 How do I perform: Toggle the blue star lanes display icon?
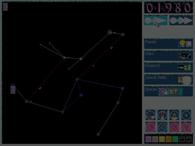[162, 127]
